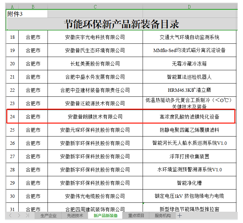The height and width of the screenshot is (223, 243).
Task: Select the 附件3 cell
Action: click(x=27, y=14)
